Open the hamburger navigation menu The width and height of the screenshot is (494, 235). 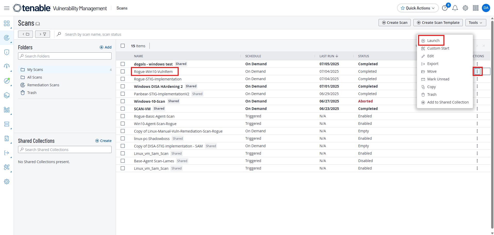pyautogui.click(x=7, y=8)
